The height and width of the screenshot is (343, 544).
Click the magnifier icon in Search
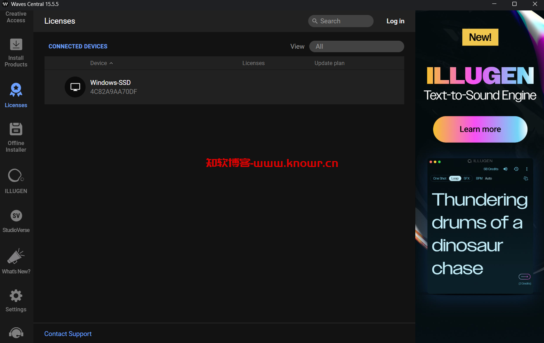(315, 21)
